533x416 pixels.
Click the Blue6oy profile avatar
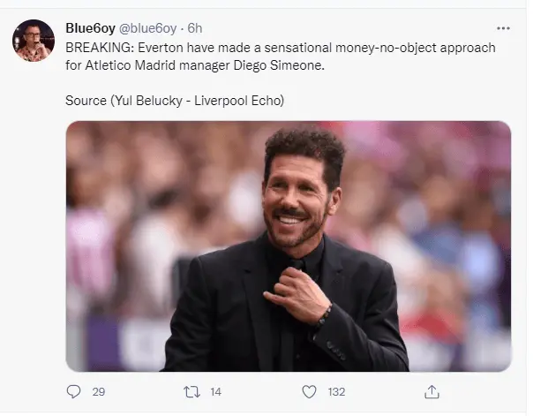pos(35,40)
